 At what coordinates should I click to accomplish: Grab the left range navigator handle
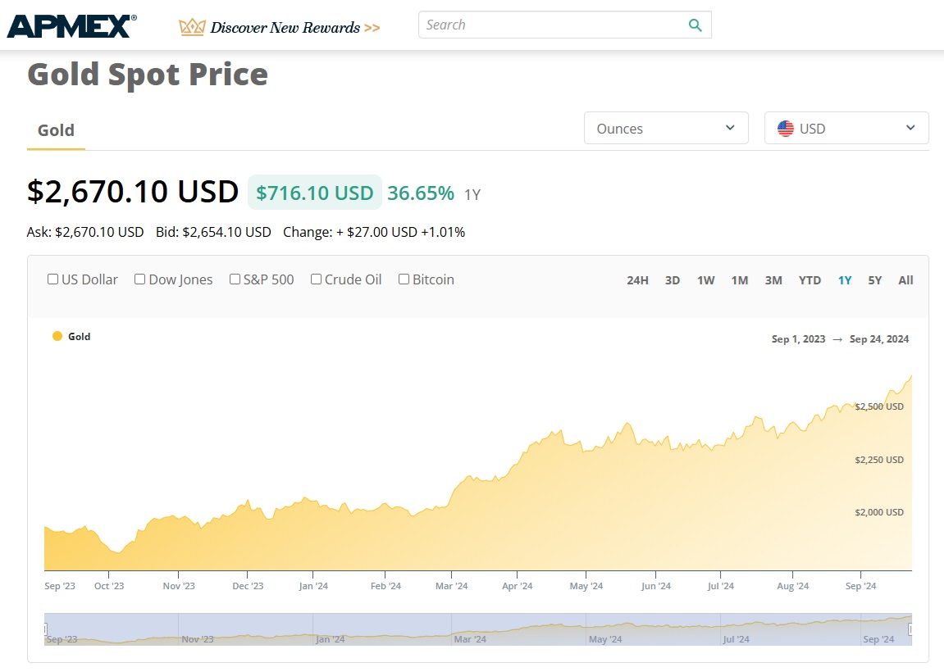(x=46, y=629)
